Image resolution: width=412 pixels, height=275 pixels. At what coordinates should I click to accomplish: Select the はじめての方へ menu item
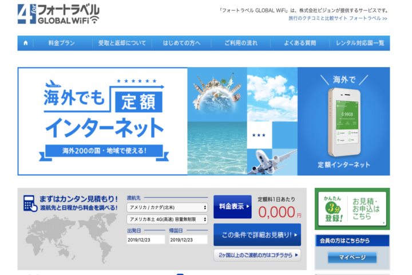[x=181, y=43]
